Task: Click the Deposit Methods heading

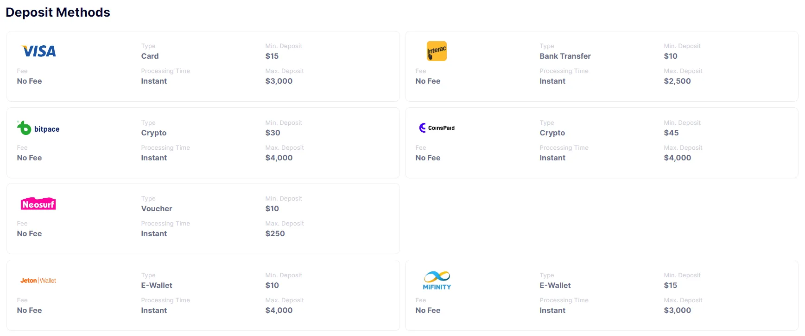Action: [x=58, y=12]
